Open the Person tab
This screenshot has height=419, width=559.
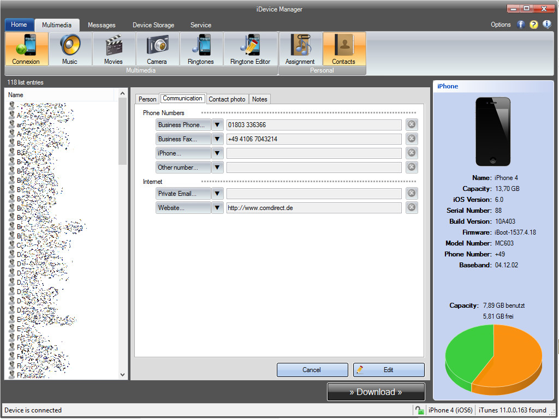(147, 99)
